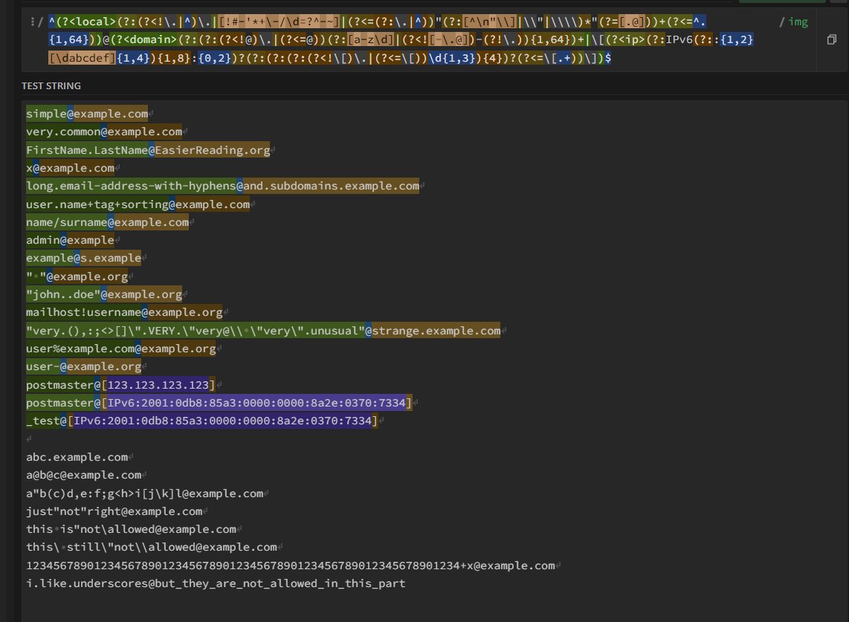The image size is (849, 622).
Task: Click mailhost!username@example.org line
Action: 124,312
